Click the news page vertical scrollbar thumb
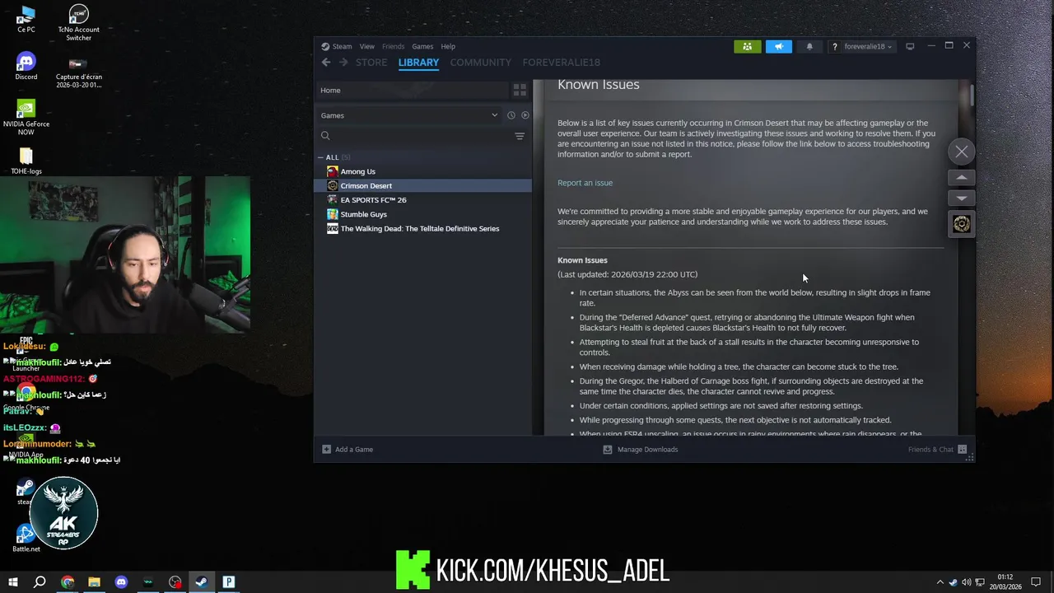Viewport: 1054px width, 593px height. point(972,96)
